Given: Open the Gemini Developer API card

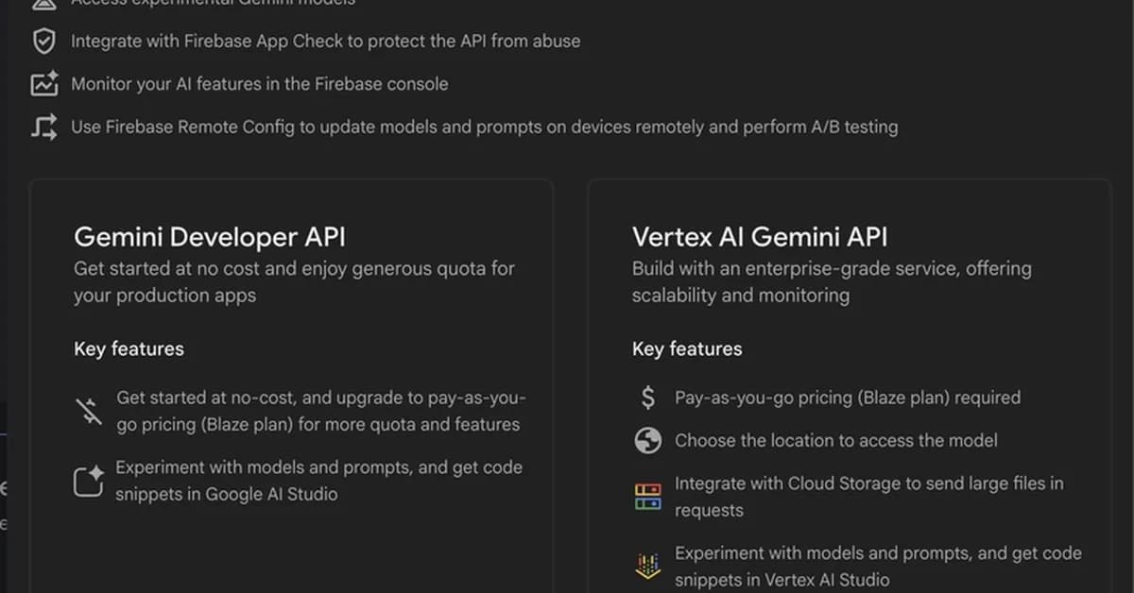Looking at the screenshot, I should click(291, 378).
